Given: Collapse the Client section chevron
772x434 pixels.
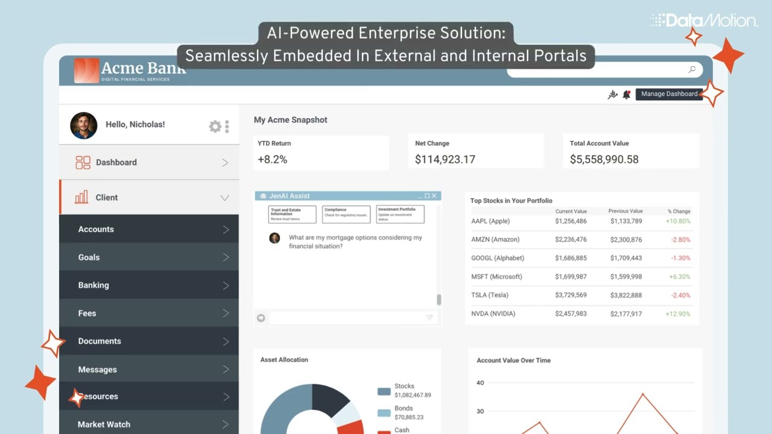Looking at the screenshot, I should 225,198.
